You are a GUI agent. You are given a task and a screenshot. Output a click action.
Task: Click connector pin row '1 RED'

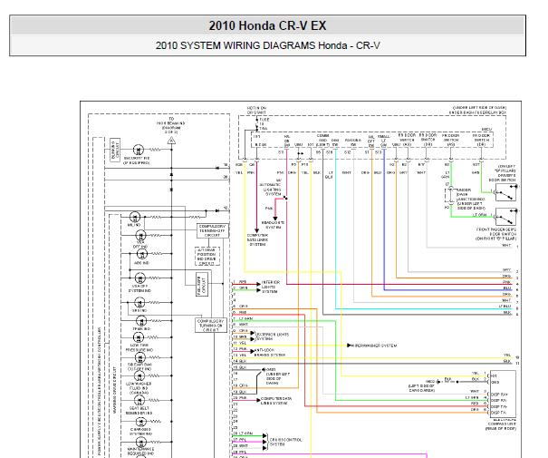tap(240, 282)
